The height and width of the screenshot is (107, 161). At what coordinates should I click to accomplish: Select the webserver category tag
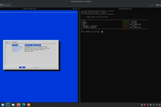click(15, 51)
